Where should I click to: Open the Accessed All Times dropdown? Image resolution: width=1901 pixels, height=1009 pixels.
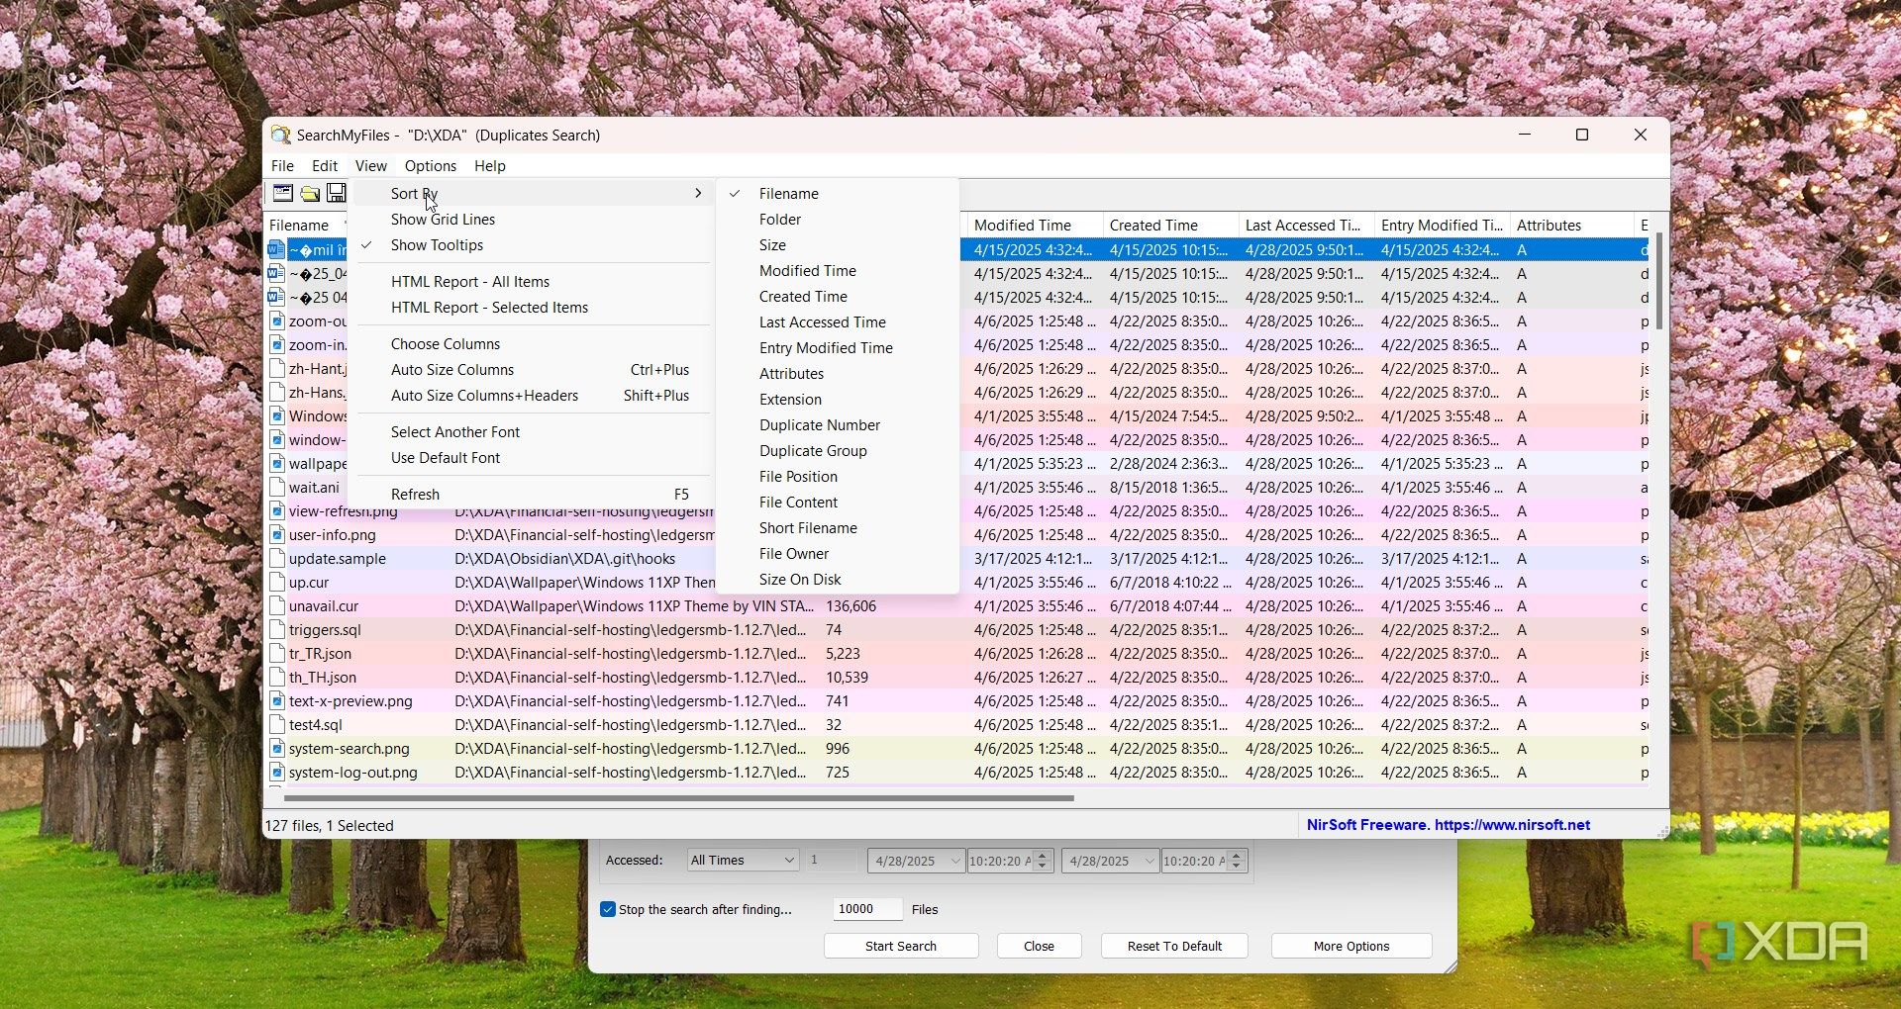[743, 861]
